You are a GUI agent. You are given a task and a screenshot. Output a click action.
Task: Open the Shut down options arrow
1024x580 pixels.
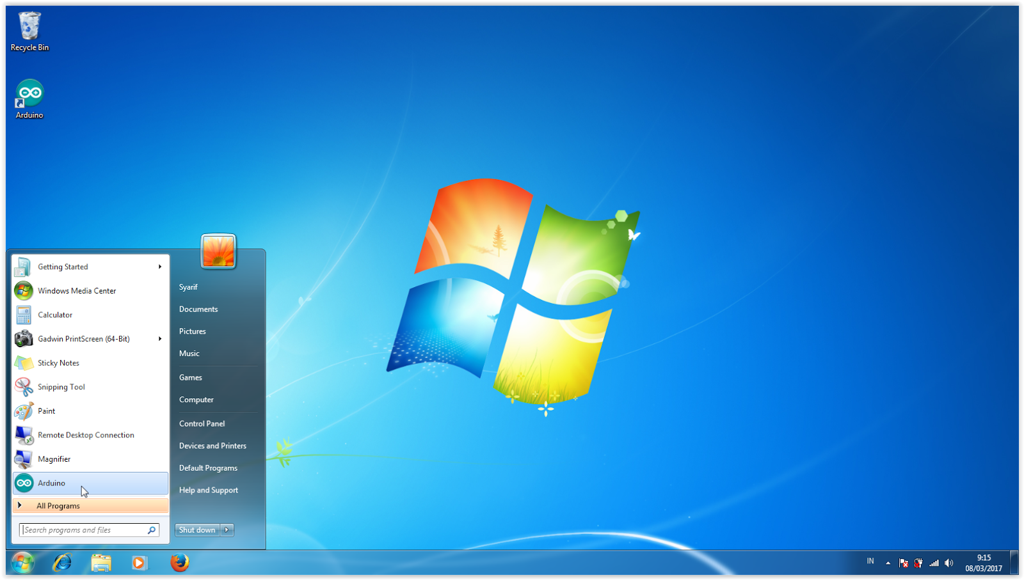coord(227,529)
